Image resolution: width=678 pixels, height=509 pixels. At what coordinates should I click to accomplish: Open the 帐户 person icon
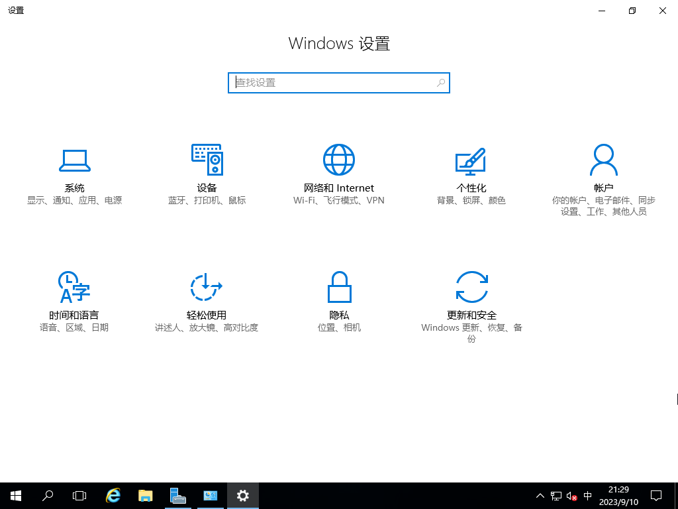[x=604, y=160]
